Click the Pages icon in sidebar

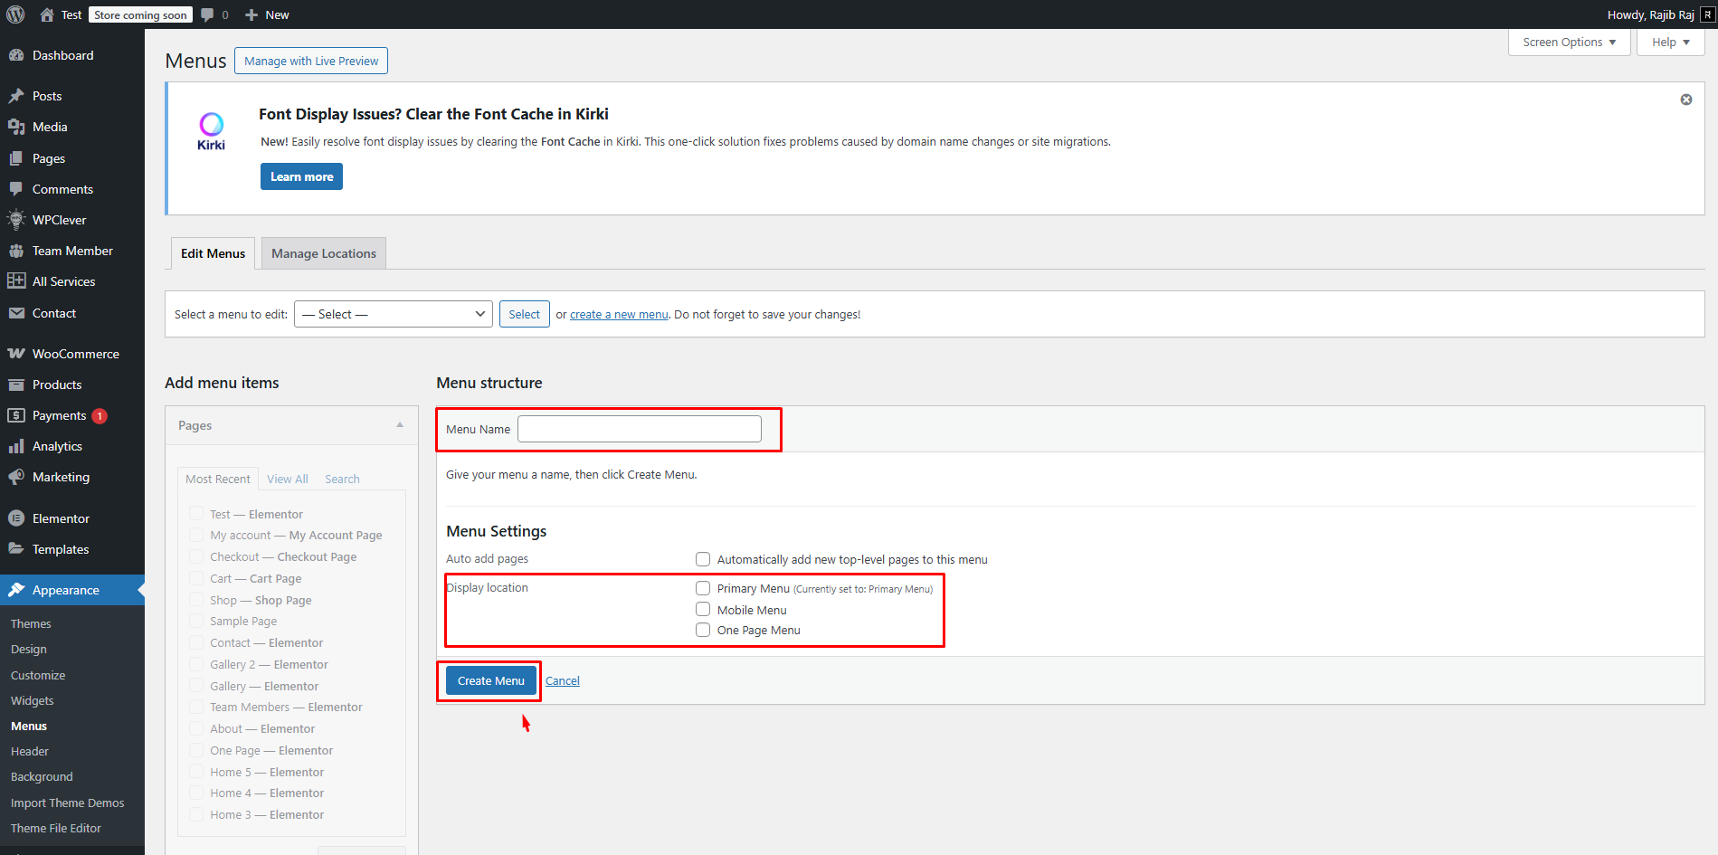pos(16,158)
